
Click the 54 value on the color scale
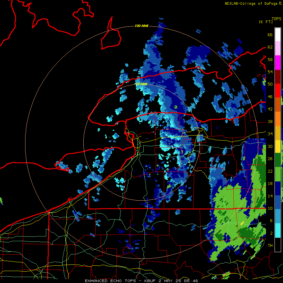[270, 72]
